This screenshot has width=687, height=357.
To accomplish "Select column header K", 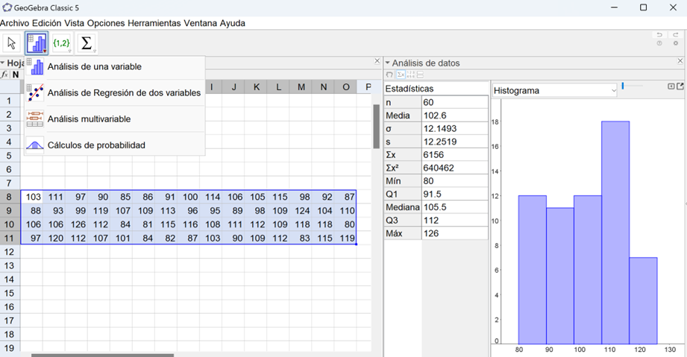I will tap(257, 87).
